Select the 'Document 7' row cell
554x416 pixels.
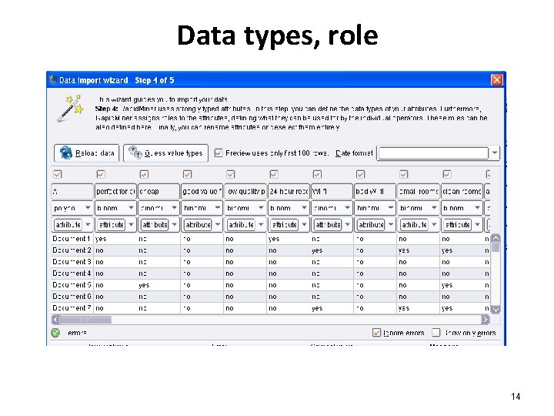[x=72, y=308]
